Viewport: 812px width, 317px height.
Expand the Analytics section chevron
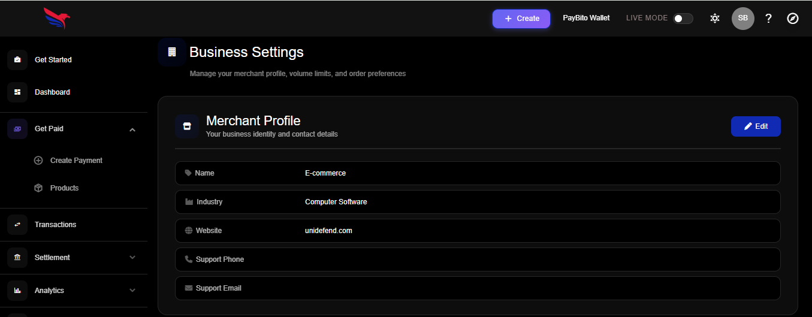[132, 291]
